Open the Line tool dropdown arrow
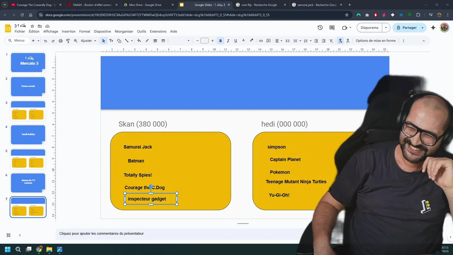This screenshot has height=255, width=453. [132, 41]
